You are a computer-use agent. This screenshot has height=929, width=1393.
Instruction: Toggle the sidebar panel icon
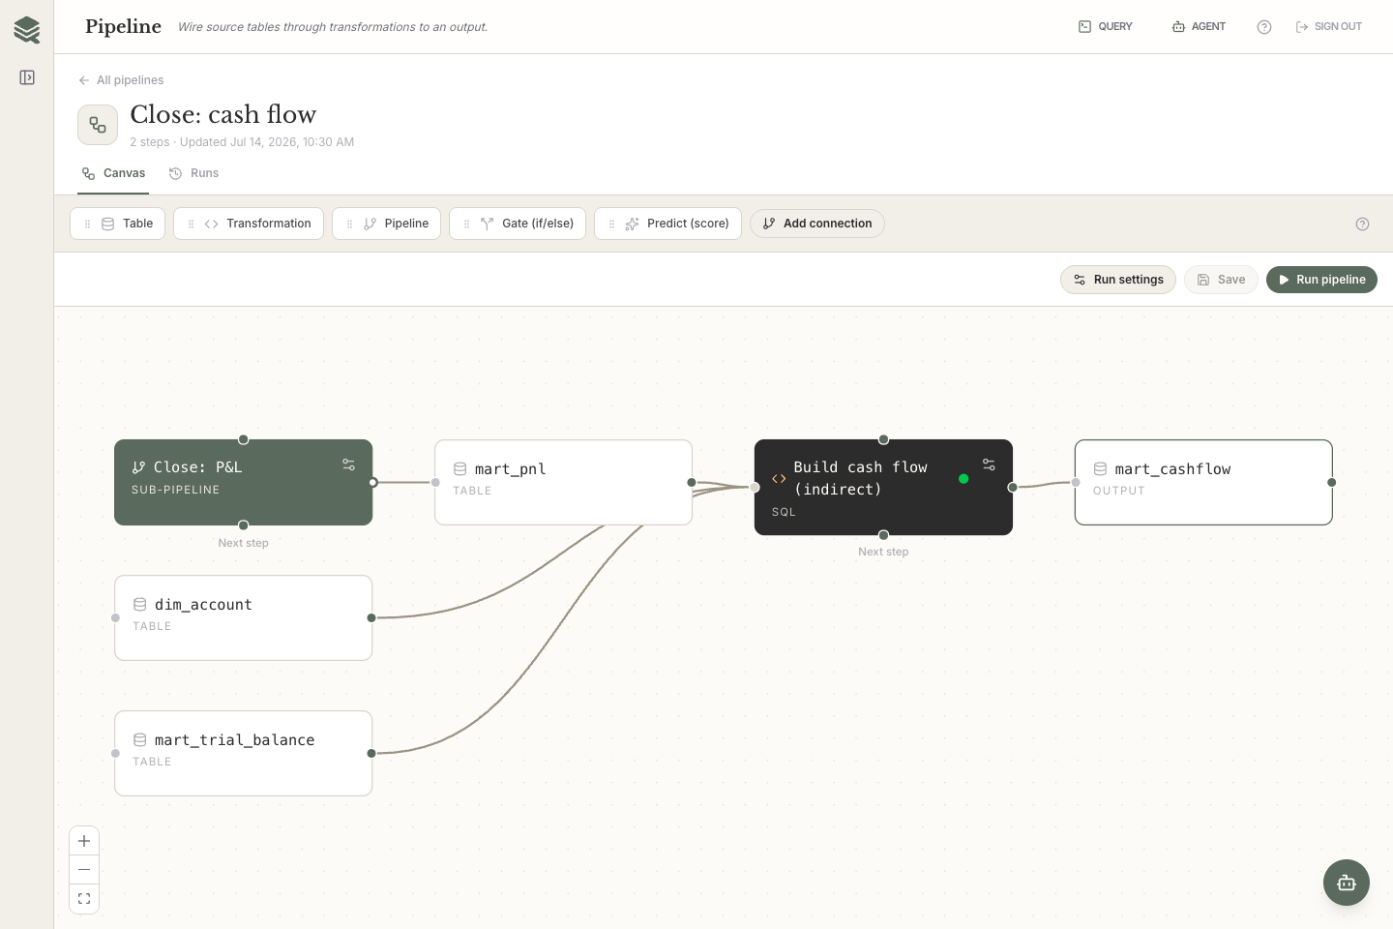tap(27, 77)
